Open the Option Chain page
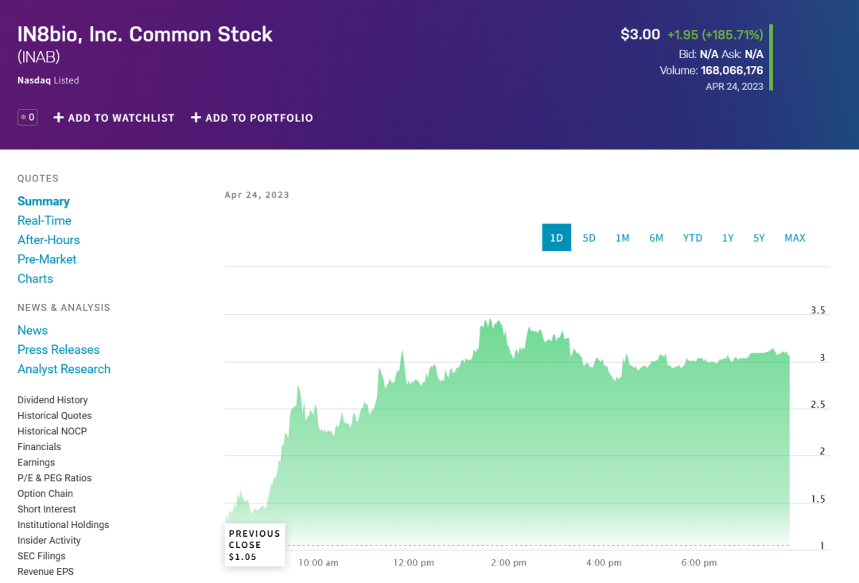 coord(45,493)
